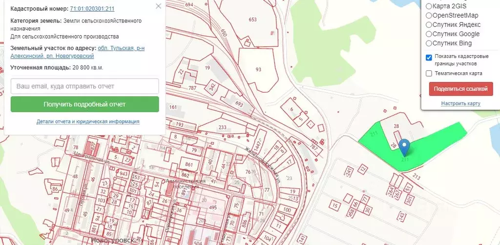Close the cadastral info popup
The image size is (500, 245).
click(158, 6)
